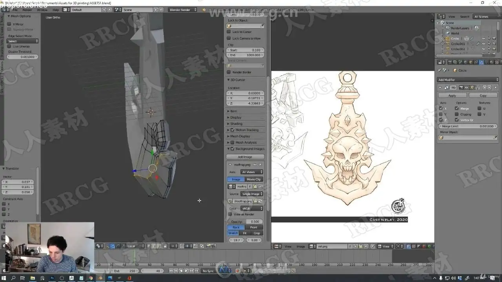Jump to the timeline end frame
This screenshot has width=502, height=282.
coord(196,271)
